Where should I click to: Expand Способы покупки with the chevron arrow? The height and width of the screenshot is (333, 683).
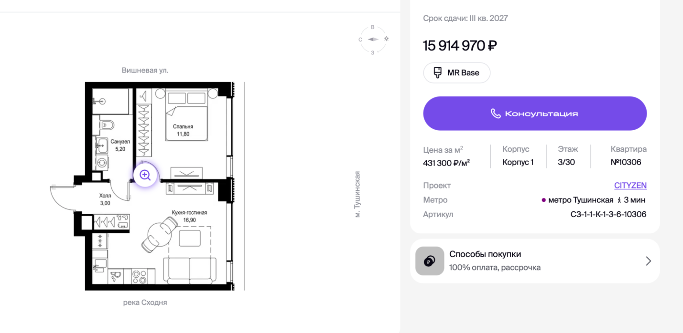pyautogui.click(x=648, y=261)
